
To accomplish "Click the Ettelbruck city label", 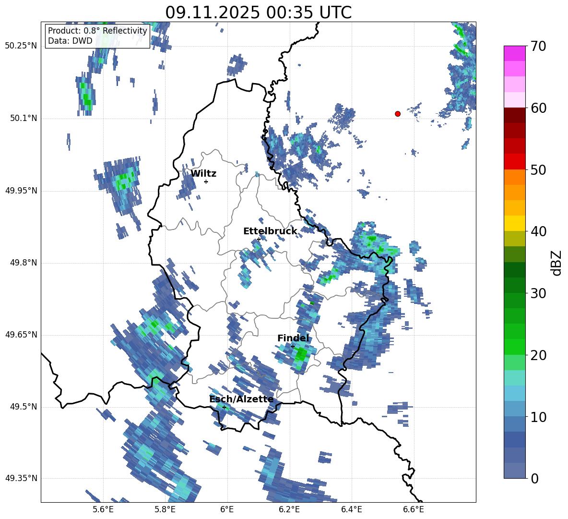I will coord(270,231).
